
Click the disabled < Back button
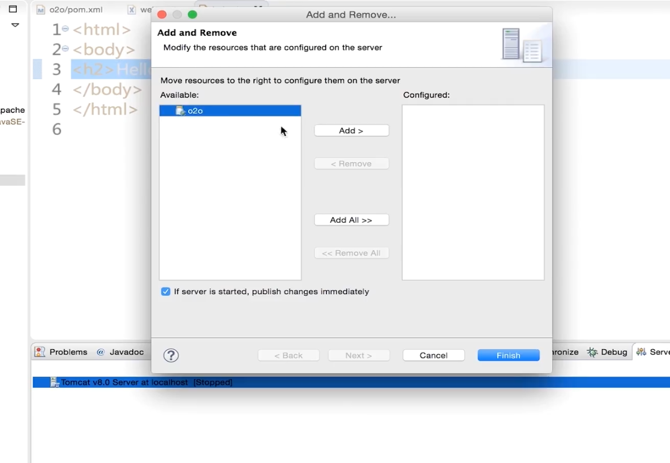point(289,355)
